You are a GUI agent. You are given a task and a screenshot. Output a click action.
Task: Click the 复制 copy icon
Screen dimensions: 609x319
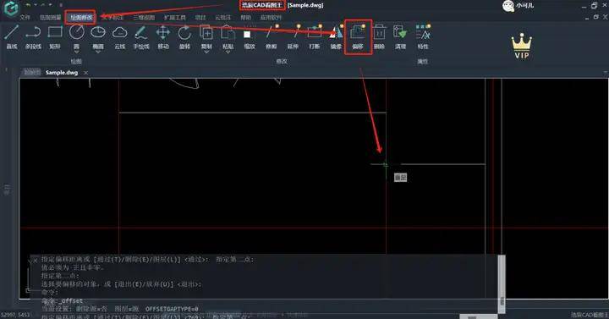pos(206,32)
